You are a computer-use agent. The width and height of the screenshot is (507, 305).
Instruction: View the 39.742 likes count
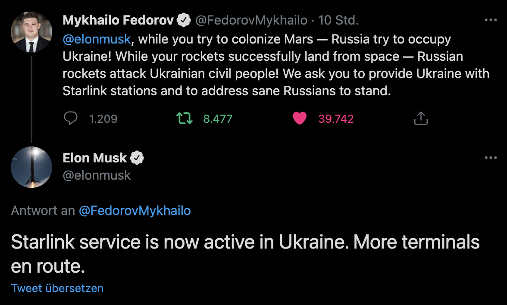[336, 119]
